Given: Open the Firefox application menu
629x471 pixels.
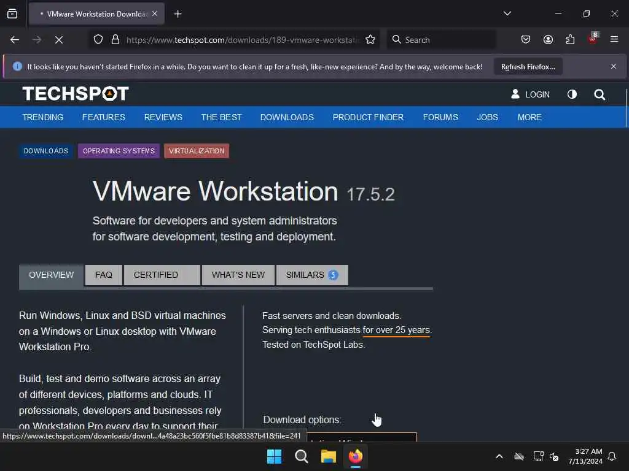Looking at the screenshot, I should pos(614,40).
